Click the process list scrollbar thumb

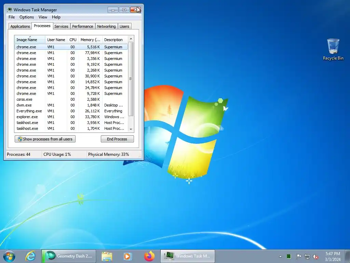click(131, 79)
